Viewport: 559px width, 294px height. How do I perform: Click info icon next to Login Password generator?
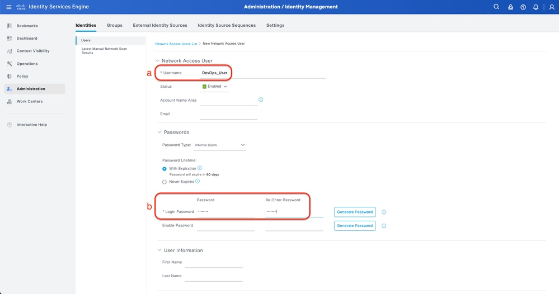384,212
